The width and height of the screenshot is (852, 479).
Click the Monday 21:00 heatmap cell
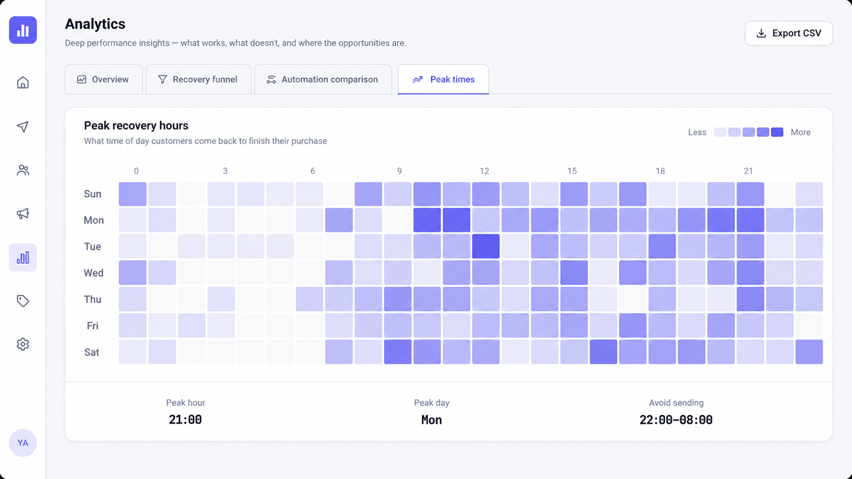click(x=750, y=220)
